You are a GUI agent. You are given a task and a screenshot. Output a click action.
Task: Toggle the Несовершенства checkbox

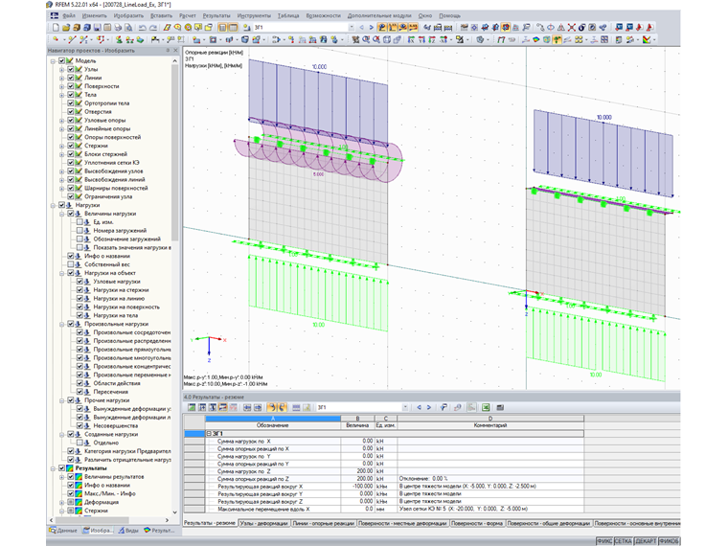[x=80, y=425]
